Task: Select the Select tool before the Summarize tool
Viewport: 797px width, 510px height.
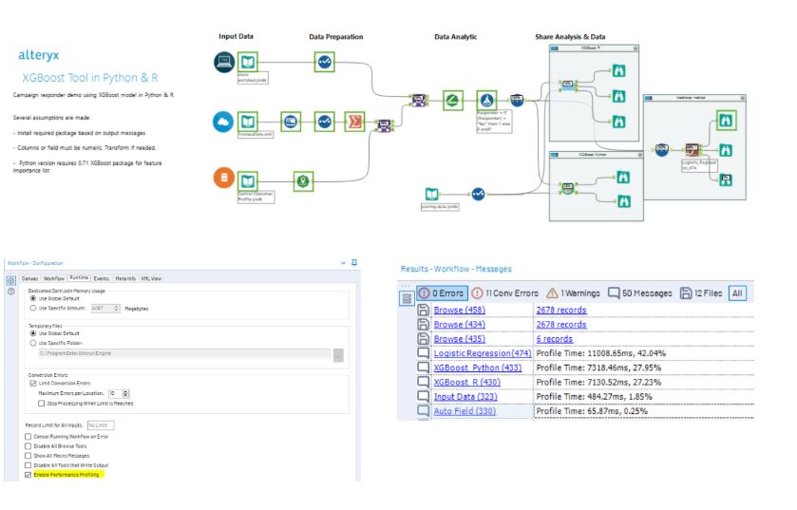Action: [x=324, y=122]
